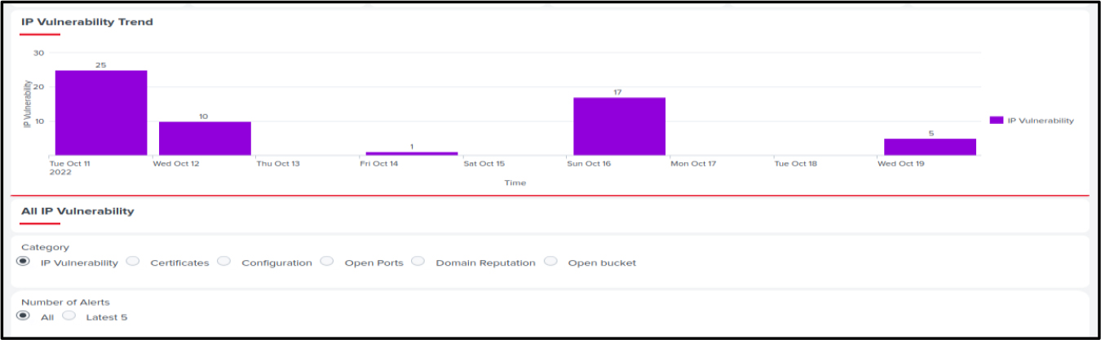The width and height of the screenshot is (1101, 340).
Task: Choose the Domain Reputation category
Action: pos(418,262)
